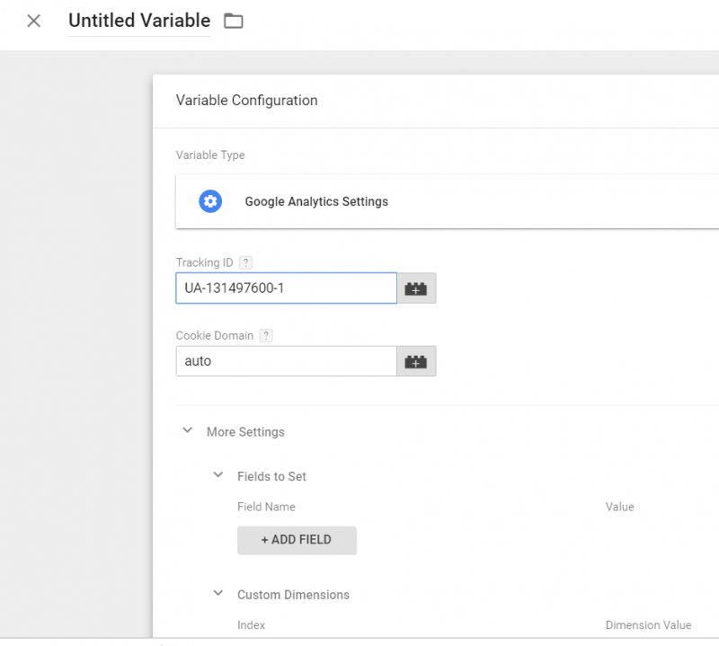Click the folder icon beside the variable name
Screen dimensions: 719x646
pyautogui.click(x=234, y=21)
